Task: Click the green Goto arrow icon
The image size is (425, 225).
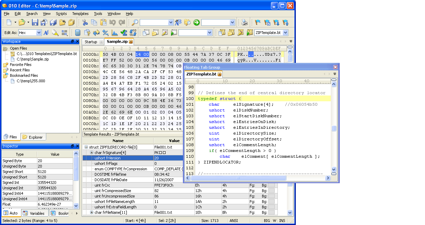Action: pyautogui.click(x=197, y=22)
